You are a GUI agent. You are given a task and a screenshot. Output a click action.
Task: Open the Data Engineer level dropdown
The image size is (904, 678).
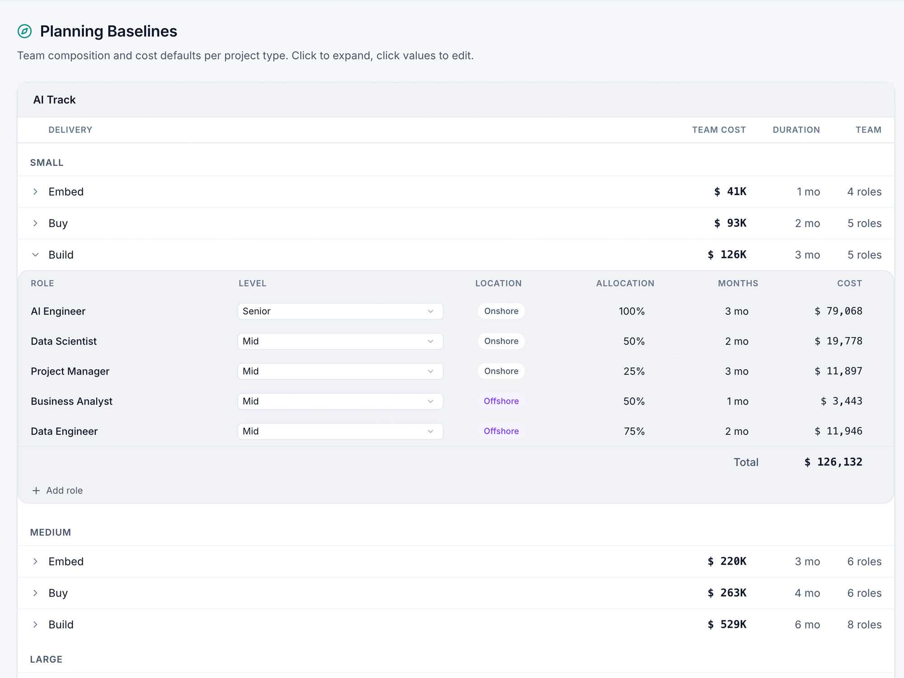tap(340, 431)
